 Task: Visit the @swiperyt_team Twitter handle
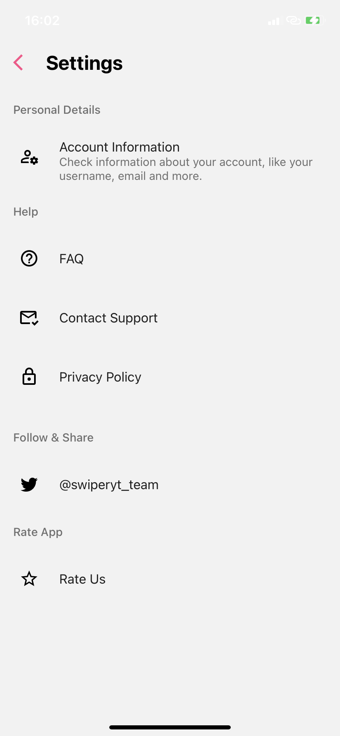[x=109, y=485]
